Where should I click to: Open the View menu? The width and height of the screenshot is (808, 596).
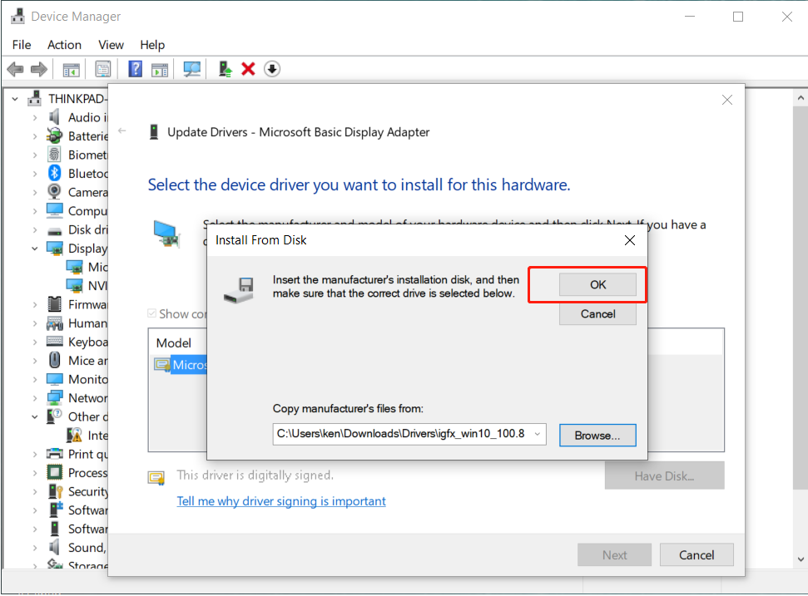[111, 45]
